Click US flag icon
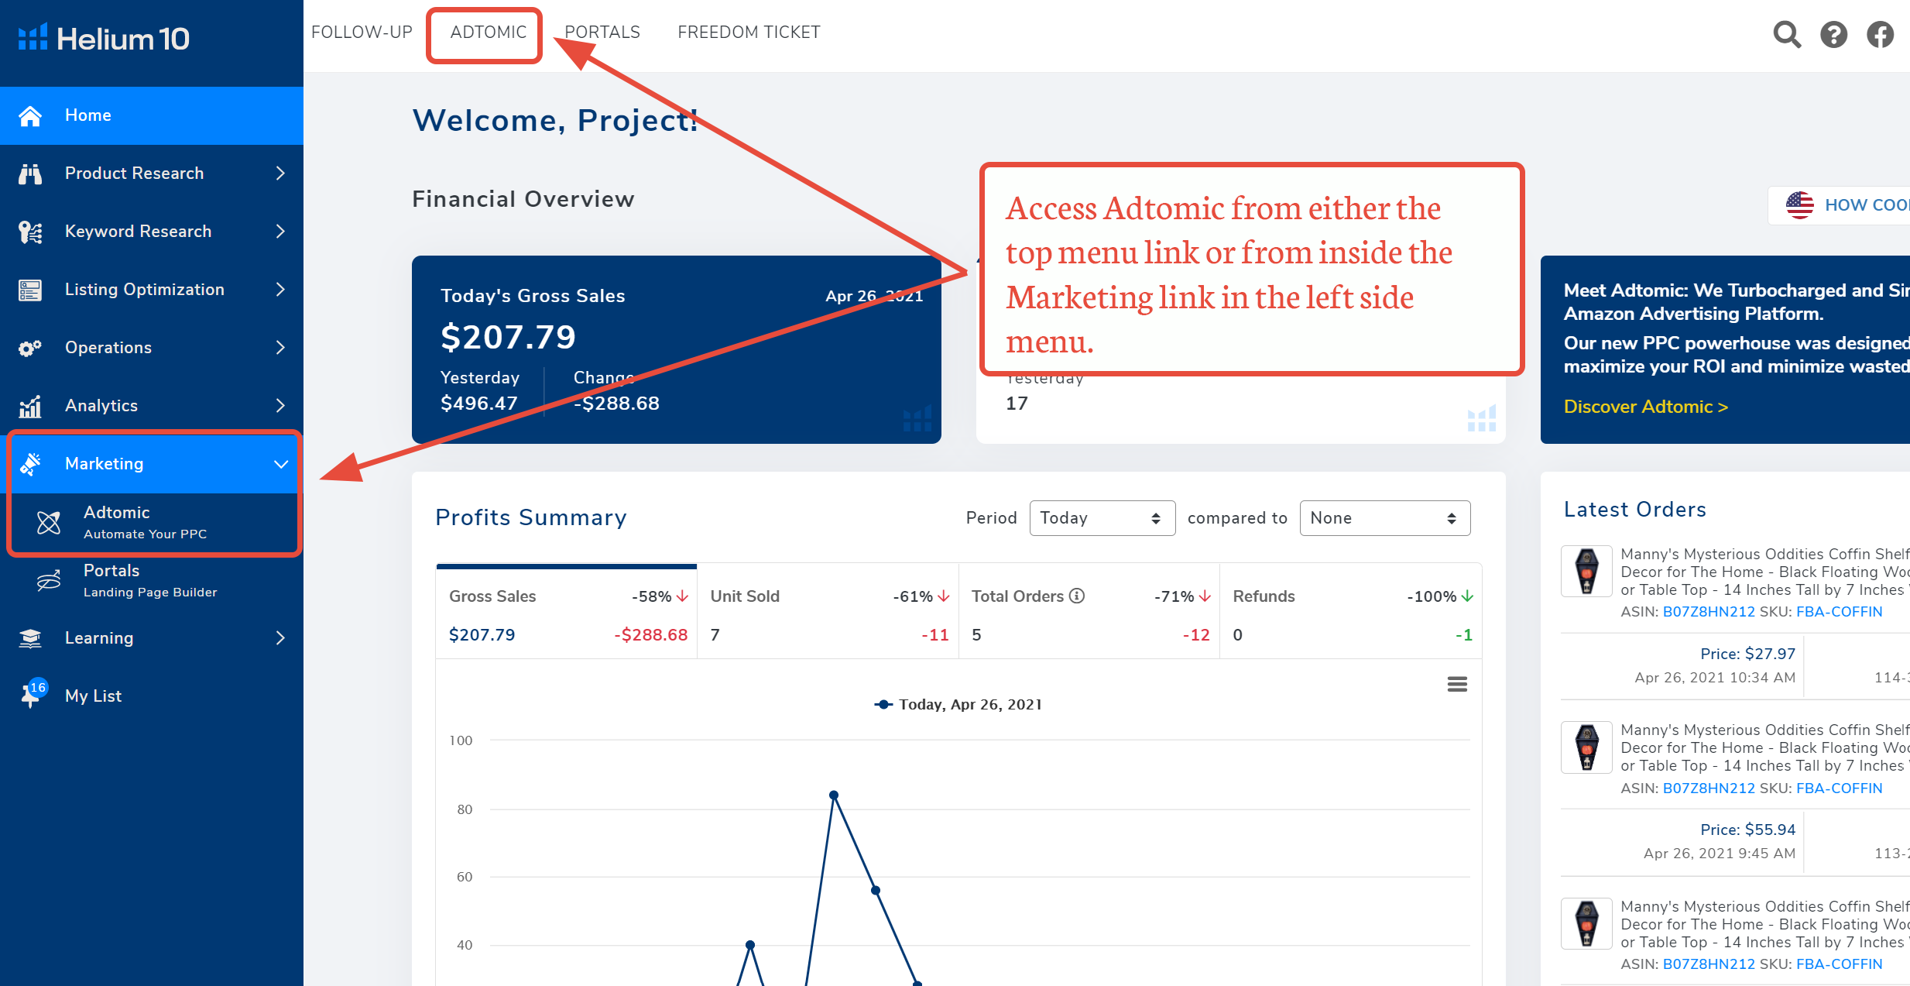 (1799, 204)
